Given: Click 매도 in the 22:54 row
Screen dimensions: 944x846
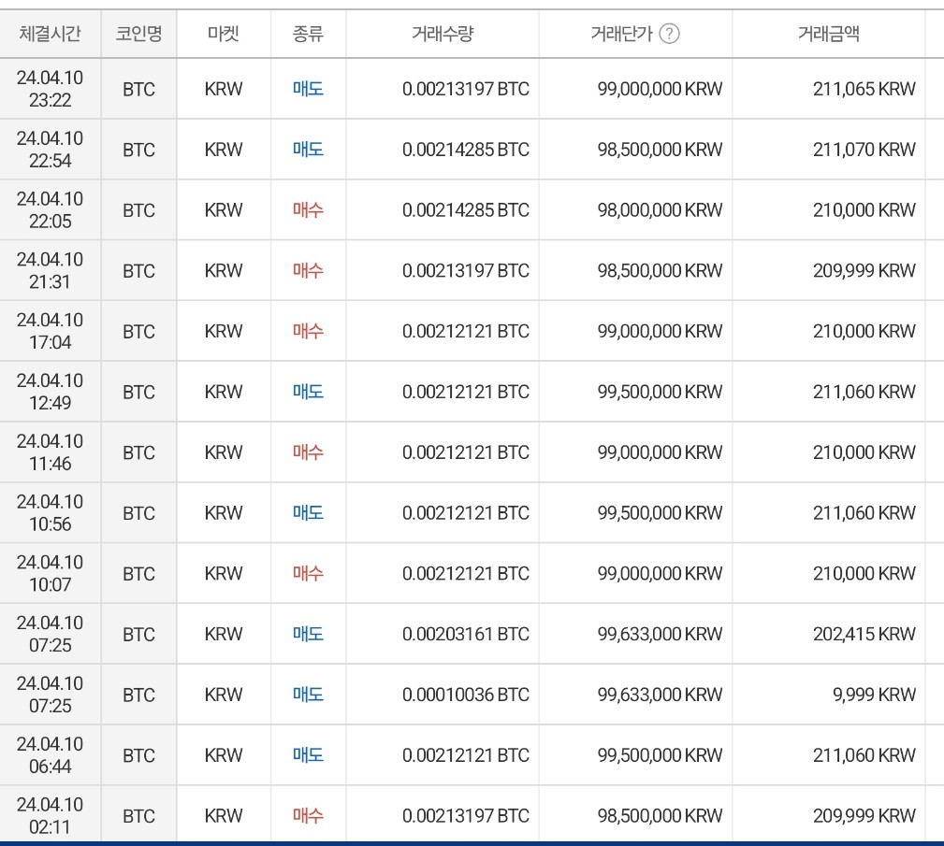Looking at the screenshot, I should pos(308,150).
